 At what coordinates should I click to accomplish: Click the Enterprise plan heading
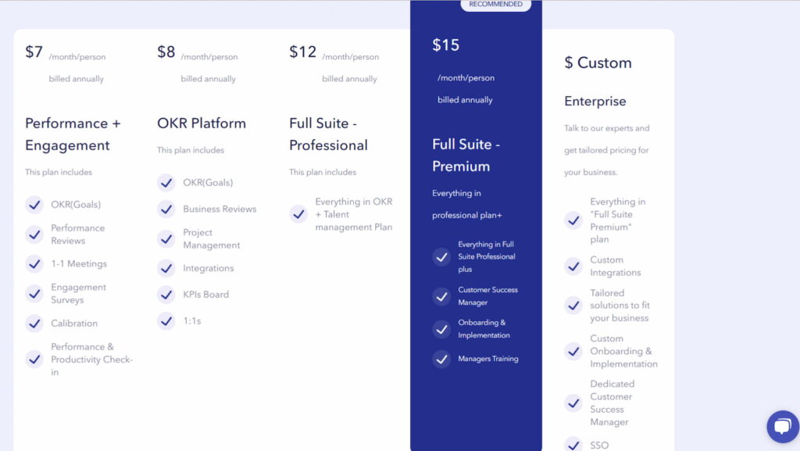click(x=595, y=102)
